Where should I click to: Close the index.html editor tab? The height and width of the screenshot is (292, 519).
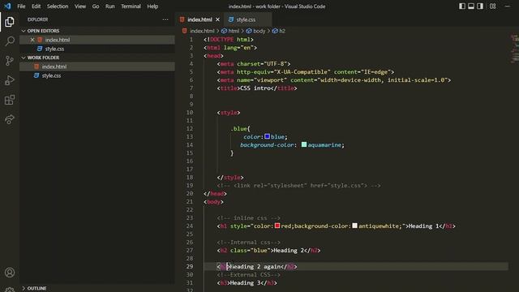point(217,19)
